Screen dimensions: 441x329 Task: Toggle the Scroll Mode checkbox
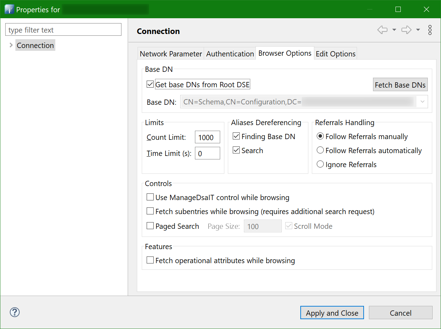click(x=289, y=226)
